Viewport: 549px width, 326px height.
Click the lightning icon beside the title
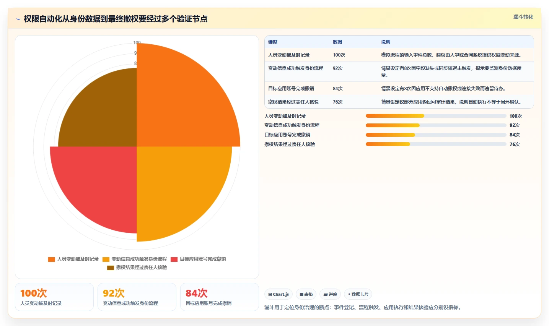(x=18, y=19)
